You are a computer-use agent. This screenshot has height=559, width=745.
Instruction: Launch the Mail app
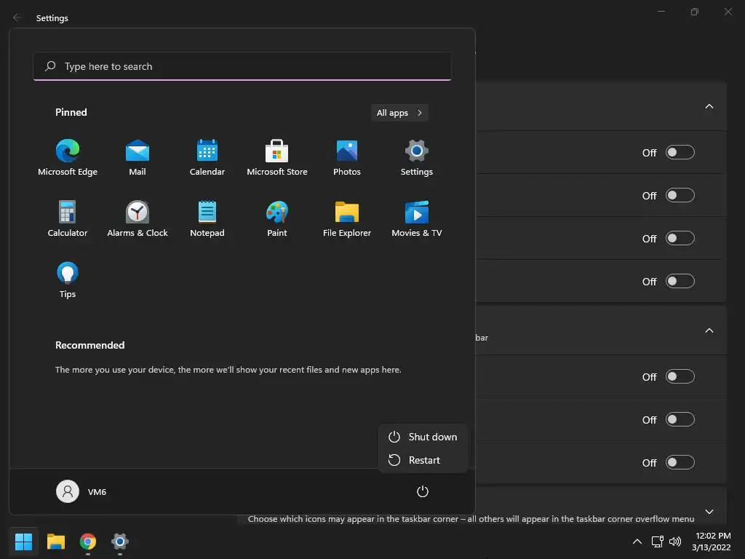[x=138, y=158]
